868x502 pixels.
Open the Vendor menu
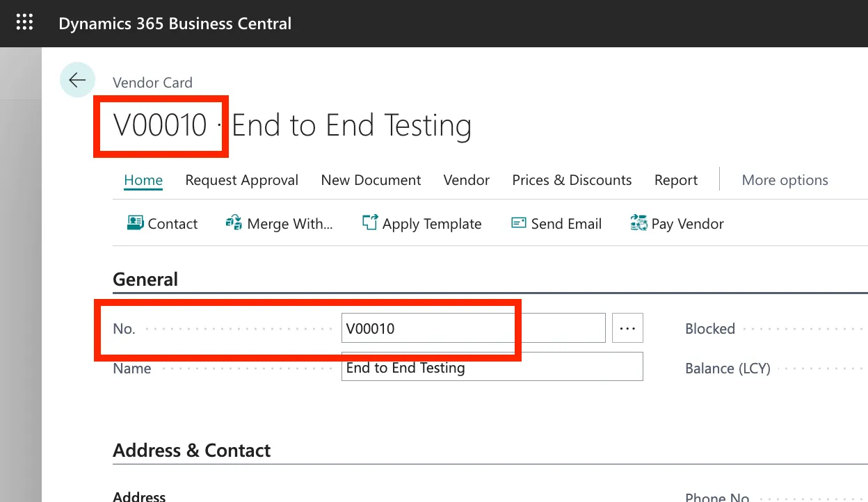467,180
